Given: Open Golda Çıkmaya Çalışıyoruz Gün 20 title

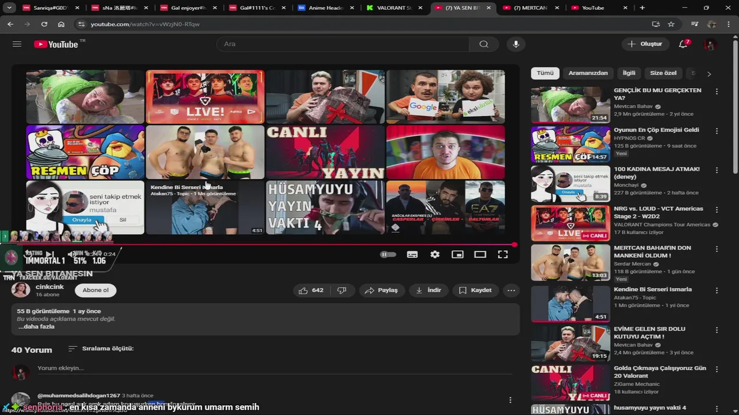Looking at the screenshot, I should (x=660, y=372).
